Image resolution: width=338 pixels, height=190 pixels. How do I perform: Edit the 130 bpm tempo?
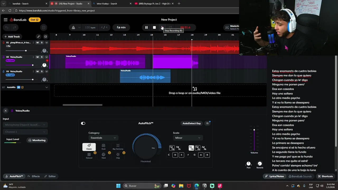[x=90, y=27]
